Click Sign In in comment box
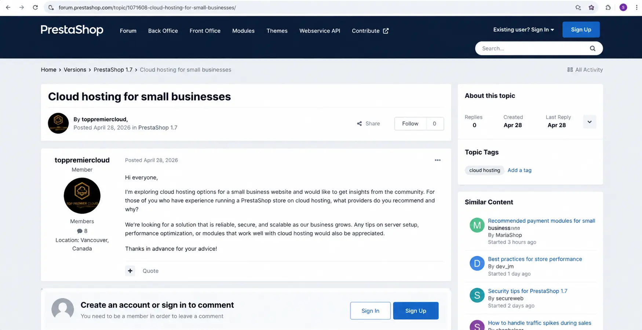The width and height of the screenshot is (642, 330). click(370, 311)
